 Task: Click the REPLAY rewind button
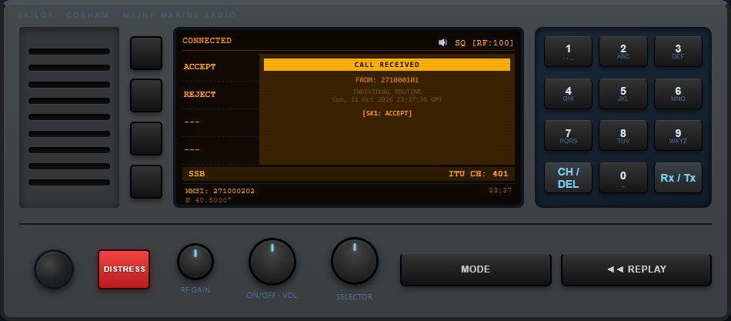coord(636,269)
